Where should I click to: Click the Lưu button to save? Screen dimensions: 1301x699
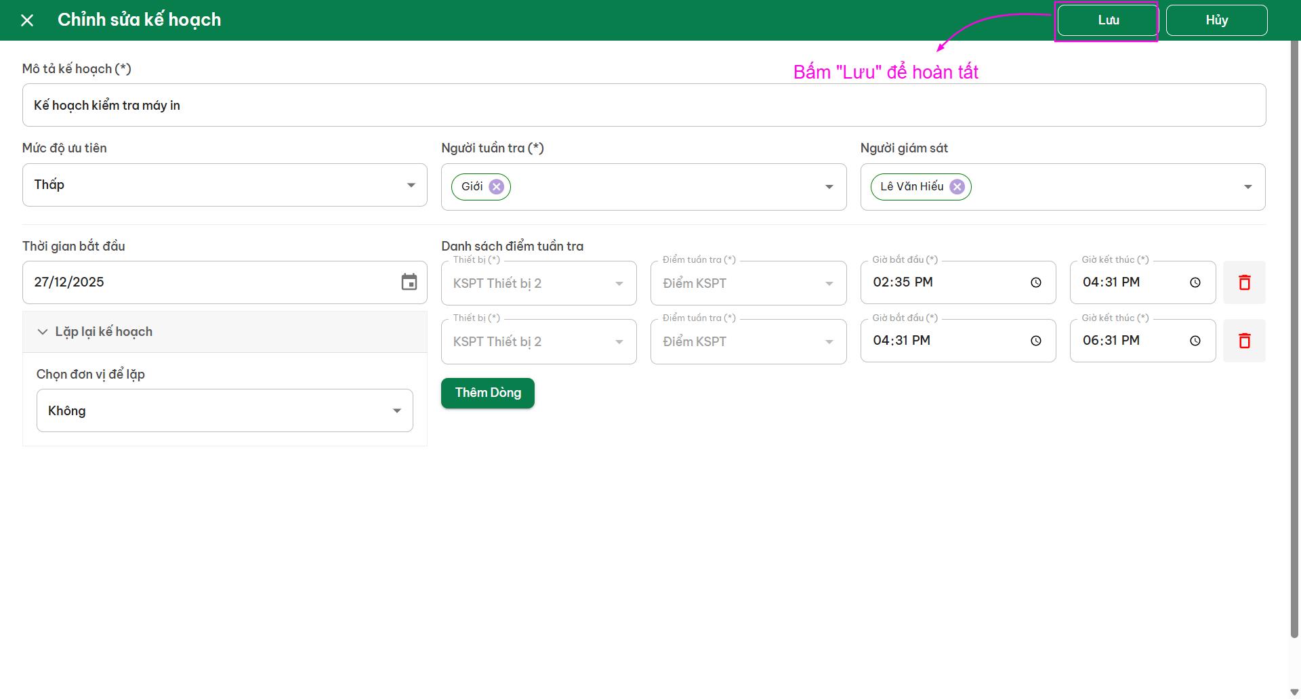(x=1107, y=20)
